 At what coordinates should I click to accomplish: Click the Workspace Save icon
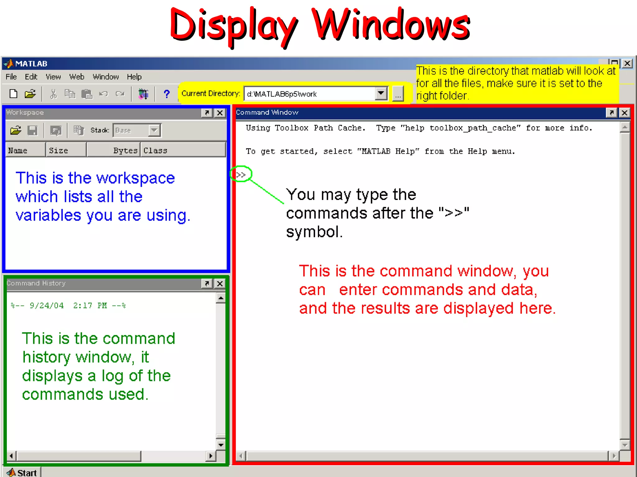click(33, 130)
